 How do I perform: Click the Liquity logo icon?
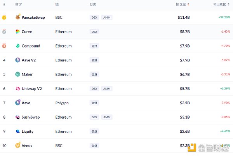(x=18, y=131)
